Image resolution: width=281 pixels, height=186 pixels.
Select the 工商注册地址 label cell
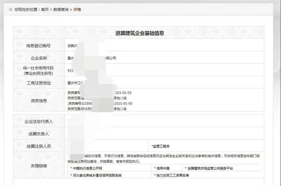pos(39,83)
